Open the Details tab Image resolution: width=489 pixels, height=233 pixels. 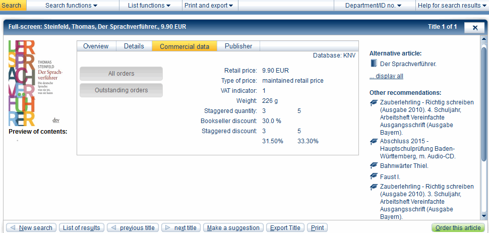[134, 46]
